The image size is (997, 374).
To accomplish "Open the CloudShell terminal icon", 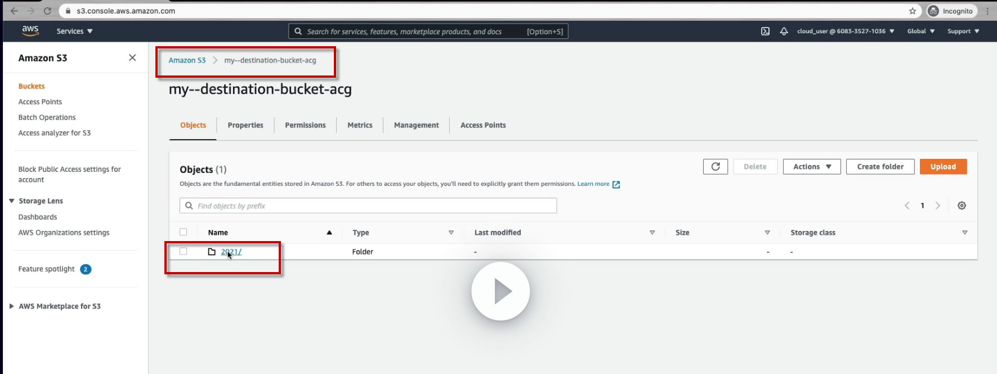I will 765,32.
